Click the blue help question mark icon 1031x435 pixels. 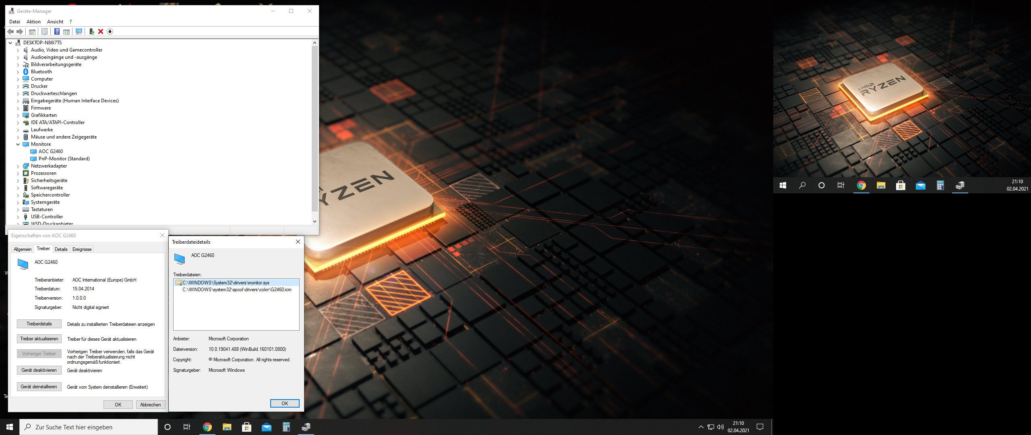(57, 31)
